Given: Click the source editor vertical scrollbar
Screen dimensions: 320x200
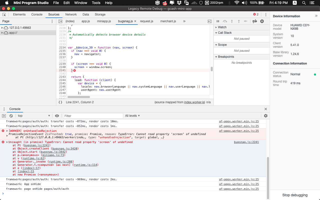Looking at the screenshot, I should 212,69.
